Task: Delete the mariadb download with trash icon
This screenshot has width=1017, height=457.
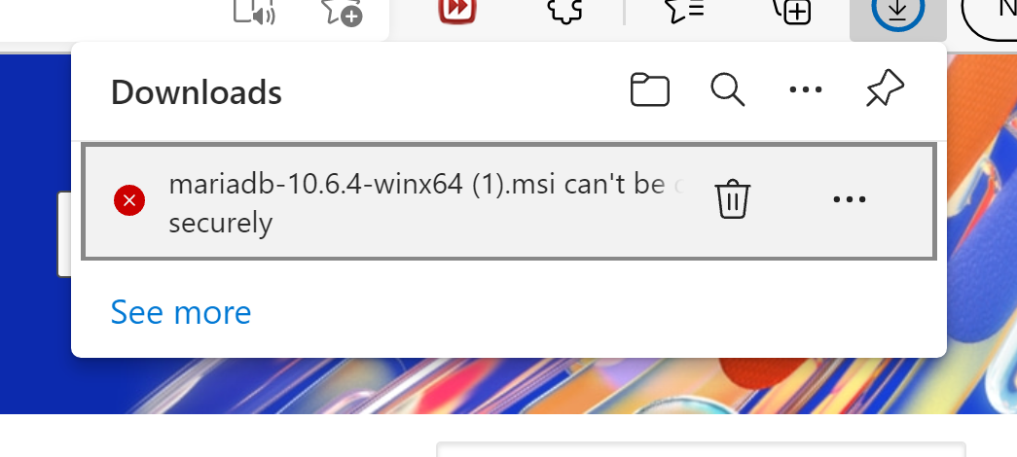Action: pos(733,199)
